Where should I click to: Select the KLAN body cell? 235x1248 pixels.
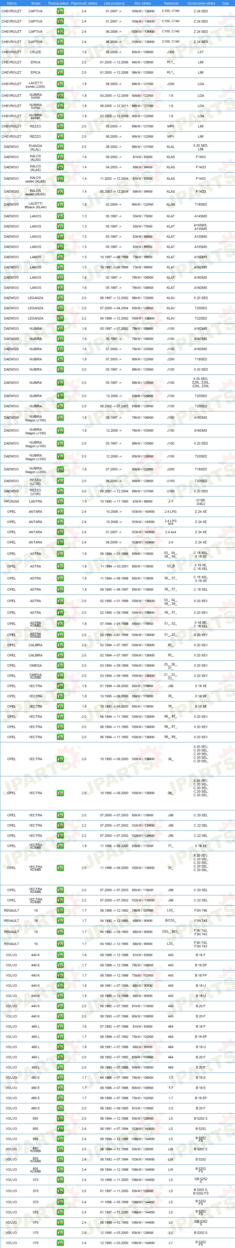coord(171,204)
